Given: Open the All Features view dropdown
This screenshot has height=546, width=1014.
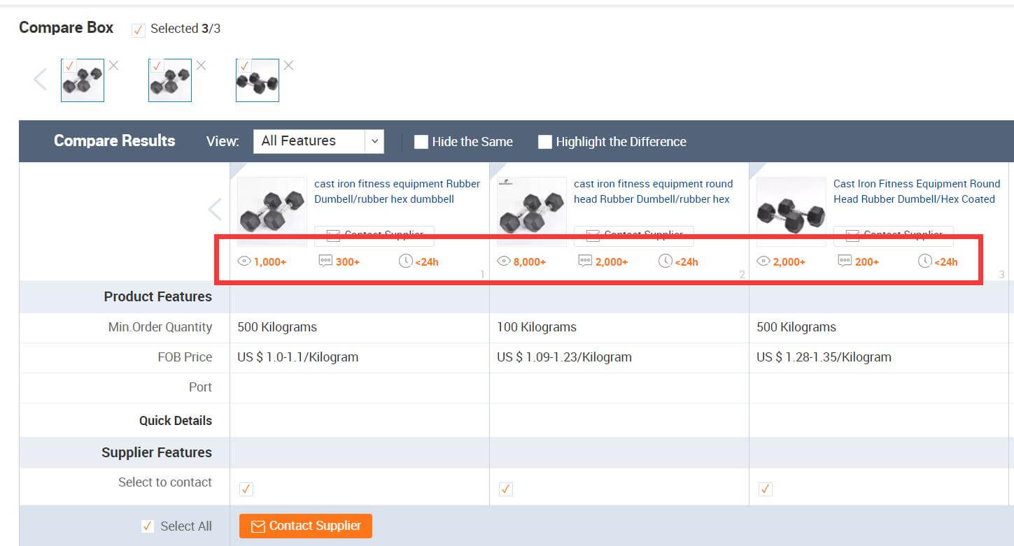Looking at the screenshot, I should click(x=318, y=141).
